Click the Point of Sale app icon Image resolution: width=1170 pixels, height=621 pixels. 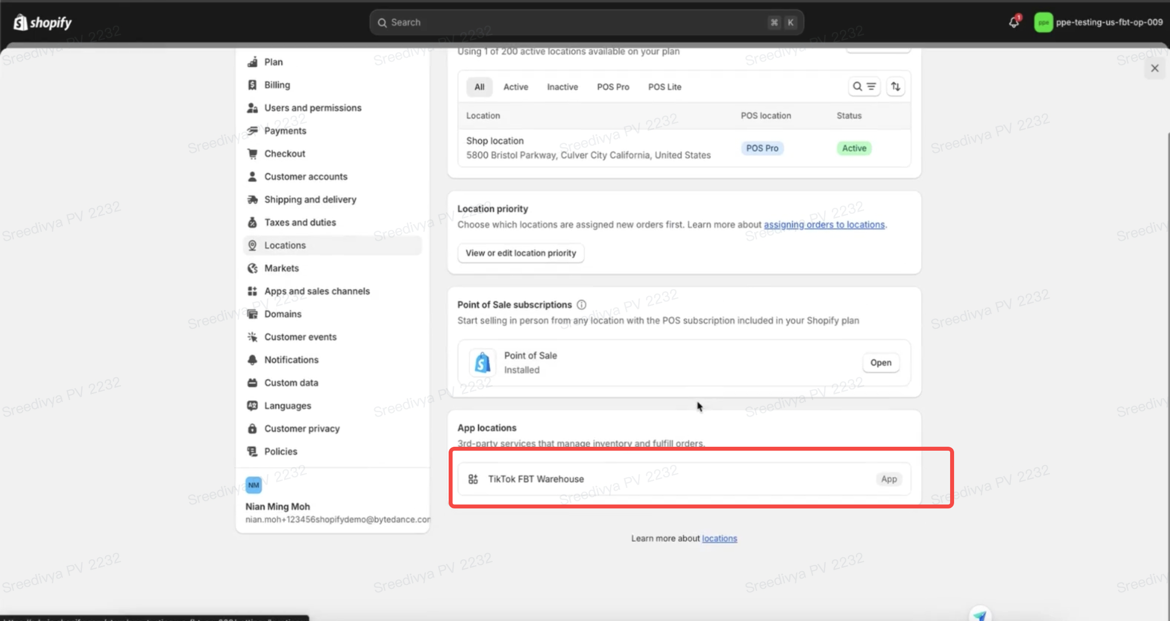(482, 363)
